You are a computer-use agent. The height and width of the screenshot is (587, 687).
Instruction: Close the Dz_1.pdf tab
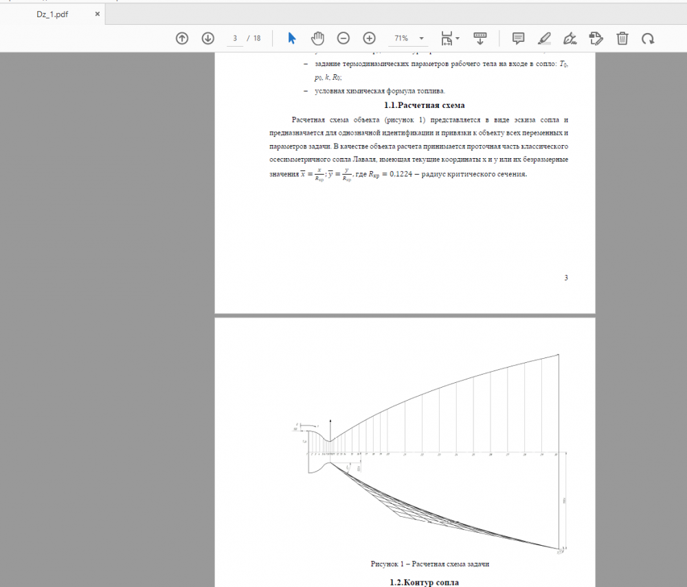[x=97, y=14]
